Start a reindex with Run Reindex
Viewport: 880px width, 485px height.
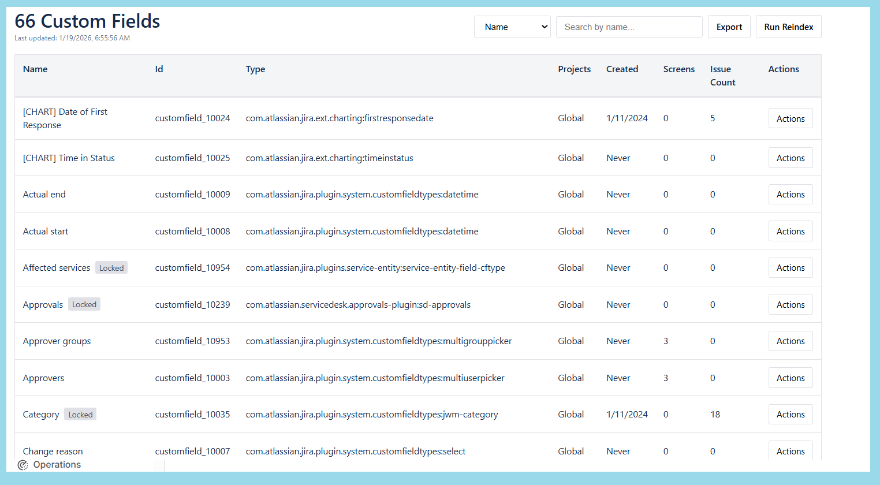[788, 27]
